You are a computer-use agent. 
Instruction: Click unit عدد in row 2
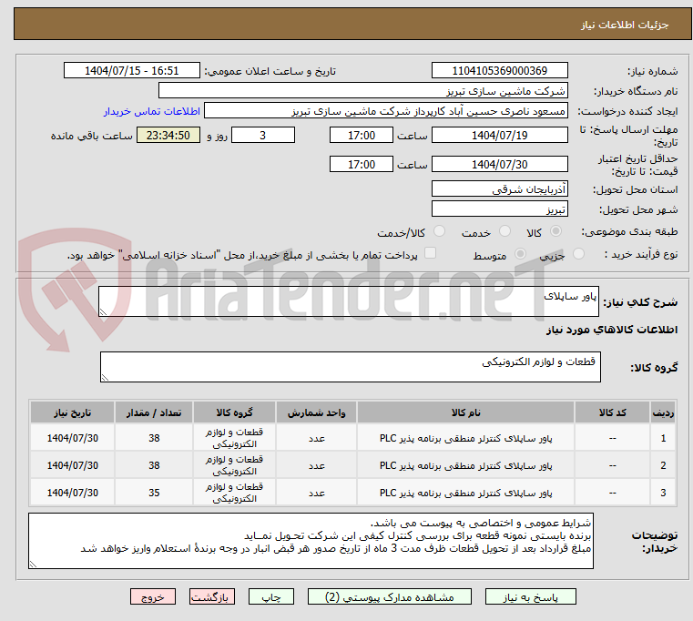316,465
